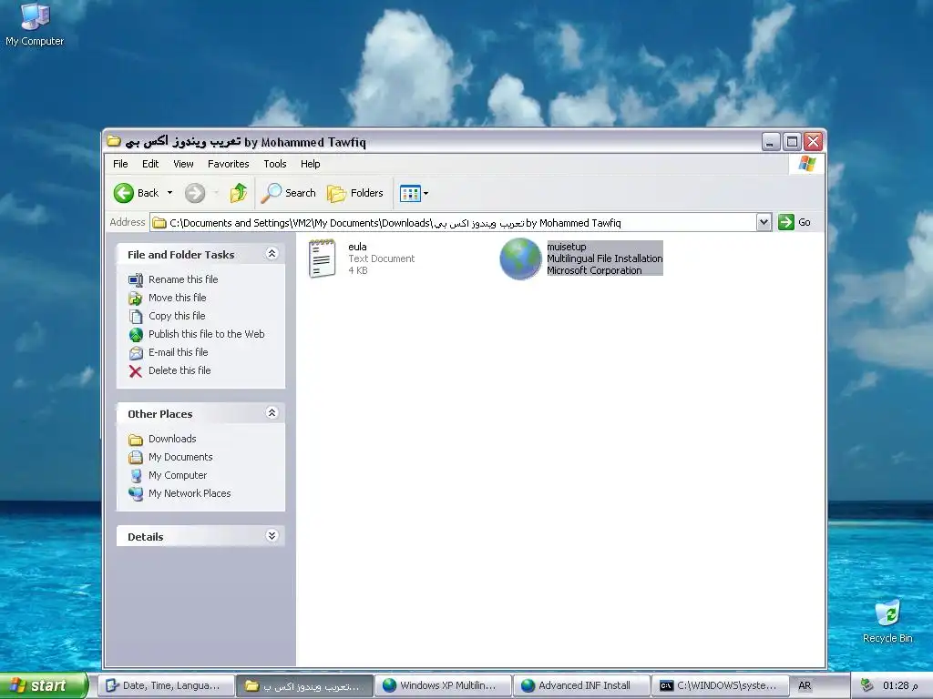933x699 pixels.
Task: Open My Documents in Other Places
Action: (x=180, y=457)
